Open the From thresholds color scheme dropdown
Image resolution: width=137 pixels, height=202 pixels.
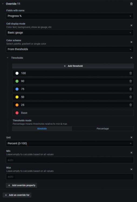pyautogui.click(x=70, y=49)
